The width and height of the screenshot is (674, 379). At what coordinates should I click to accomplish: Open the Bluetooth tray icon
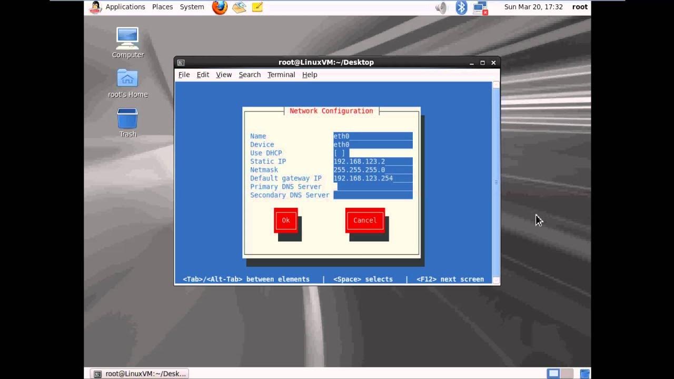(x=461, y=7)
